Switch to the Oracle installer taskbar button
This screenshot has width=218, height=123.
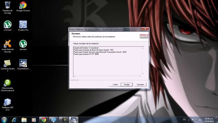point(74,120)
